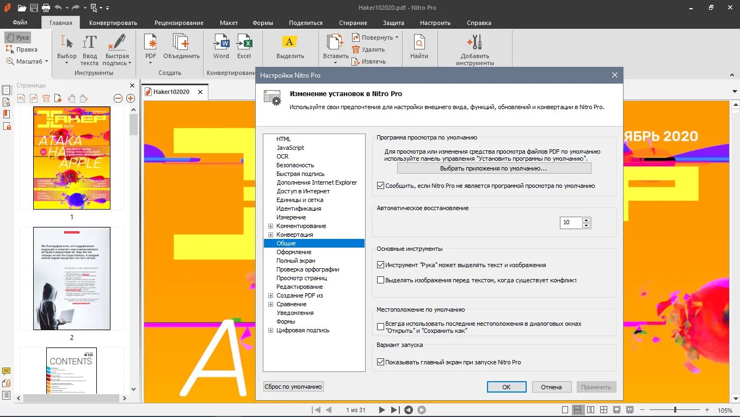Increase auto-recovery value with up arrow

586,220
